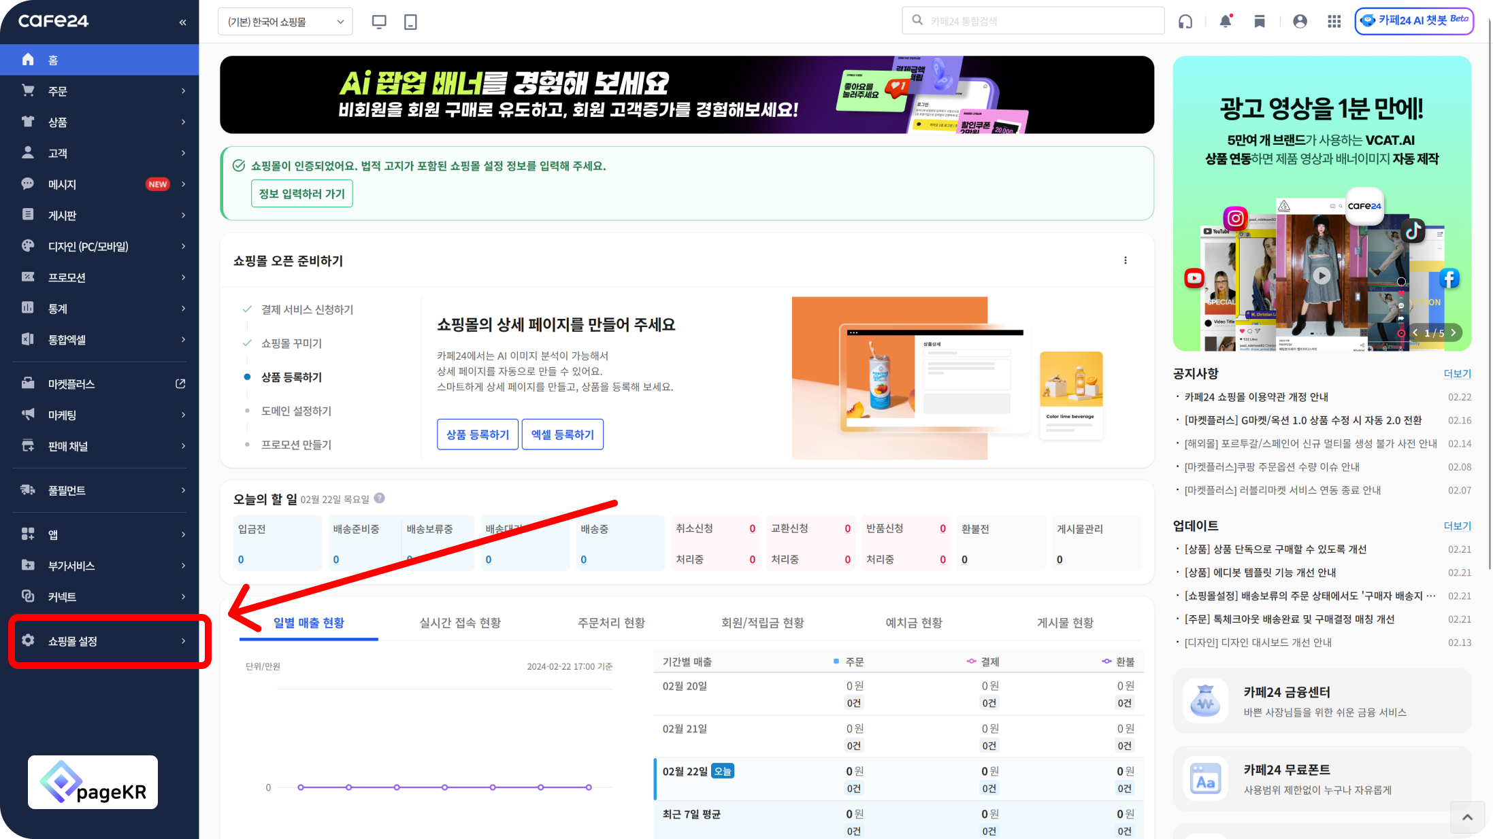Switch to PC preview monitor icon
The width and height of the screenshot is (1493, 839).
point(379,22)
